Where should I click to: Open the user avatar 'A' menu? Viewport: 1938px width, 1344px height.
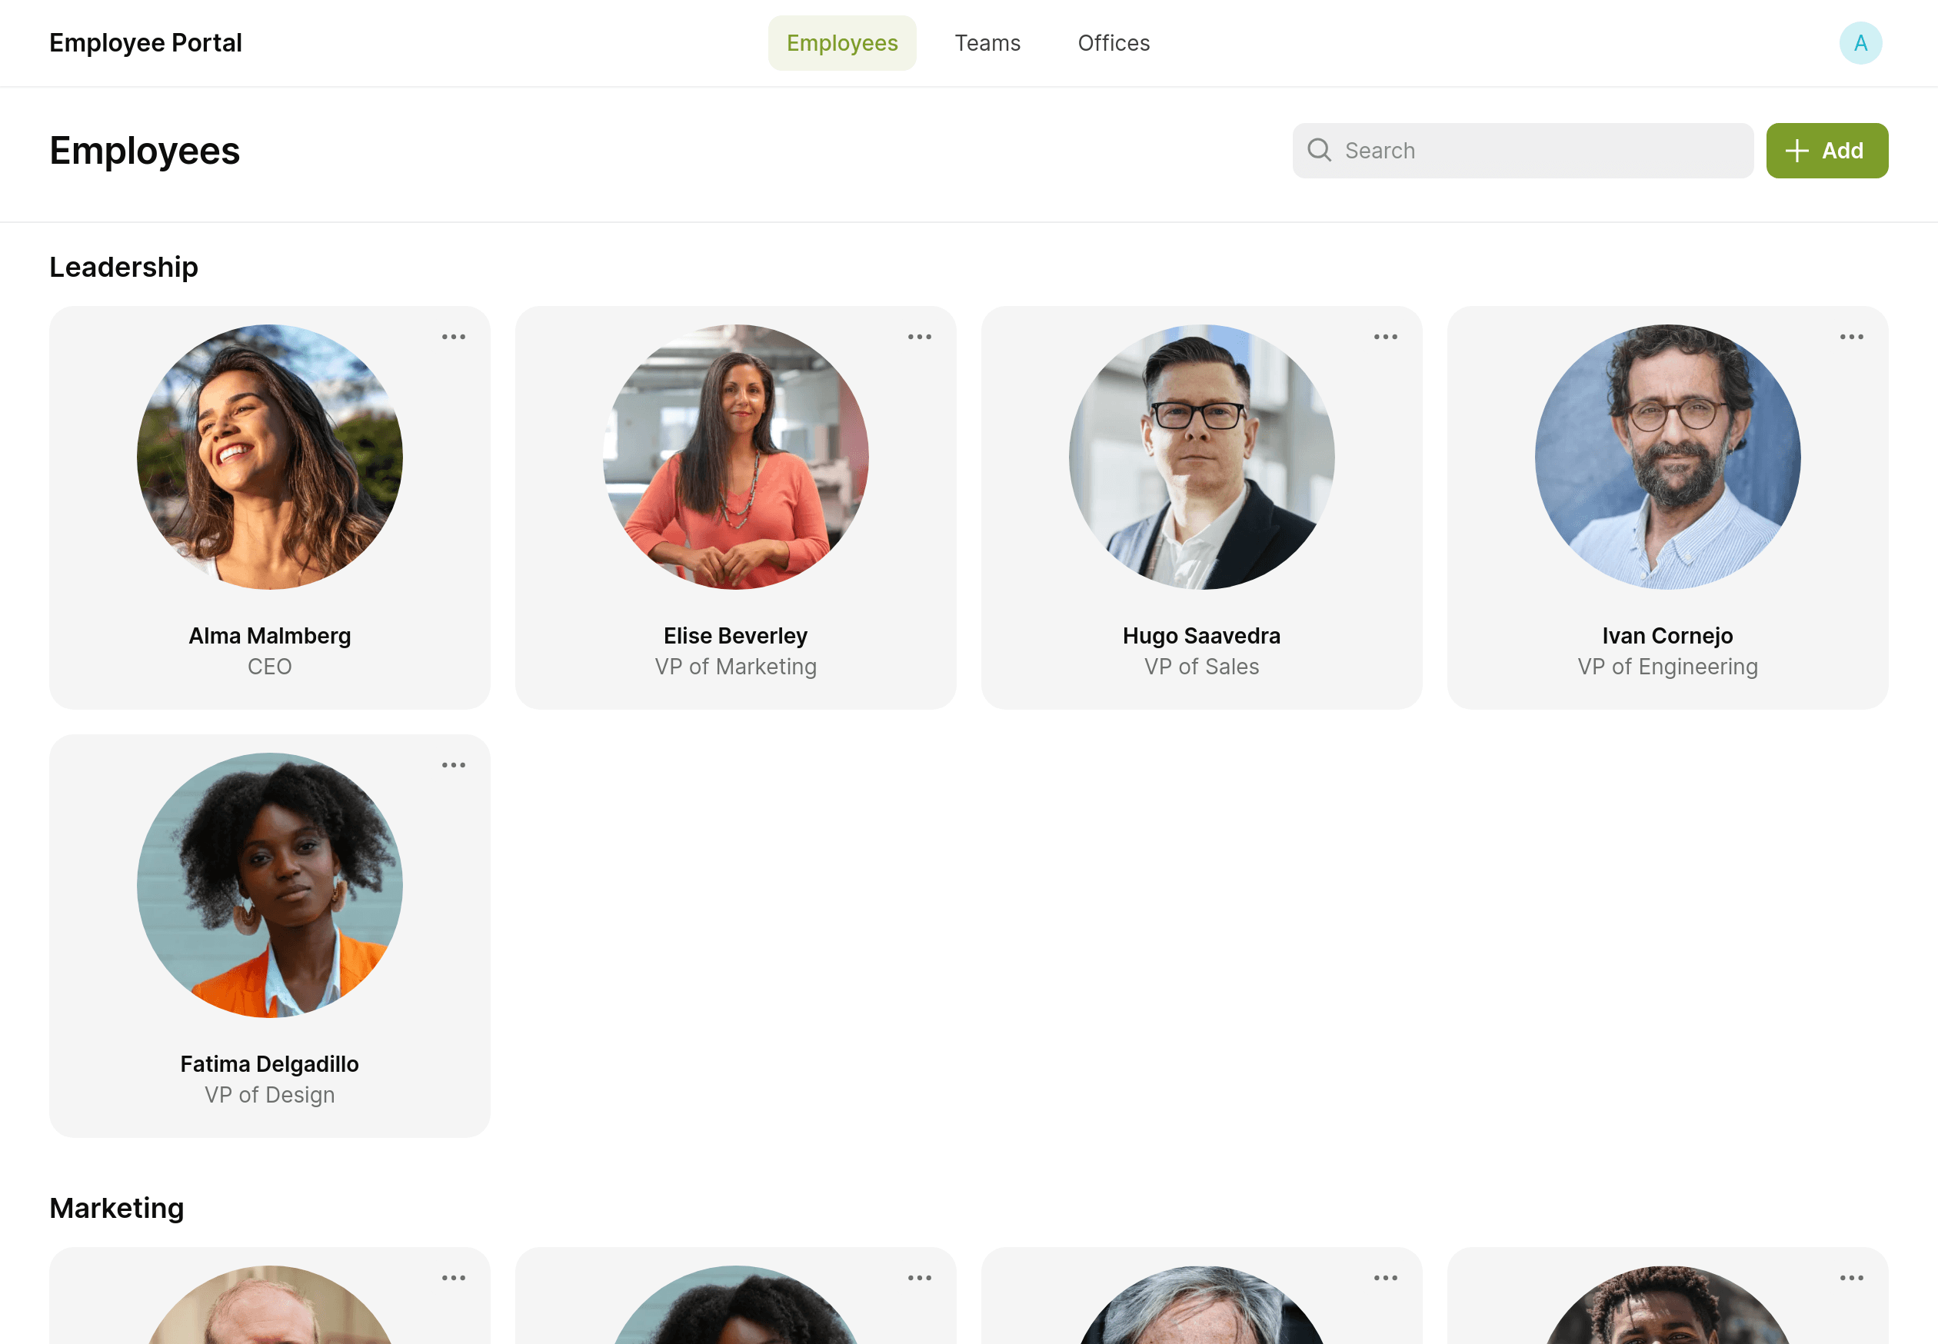click(x=1860, y=43)
